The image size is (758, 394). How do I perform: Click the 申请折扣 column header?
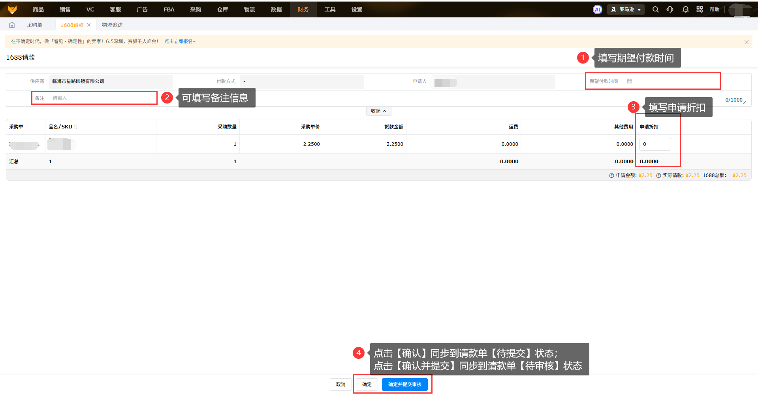[x=649, y=127]
